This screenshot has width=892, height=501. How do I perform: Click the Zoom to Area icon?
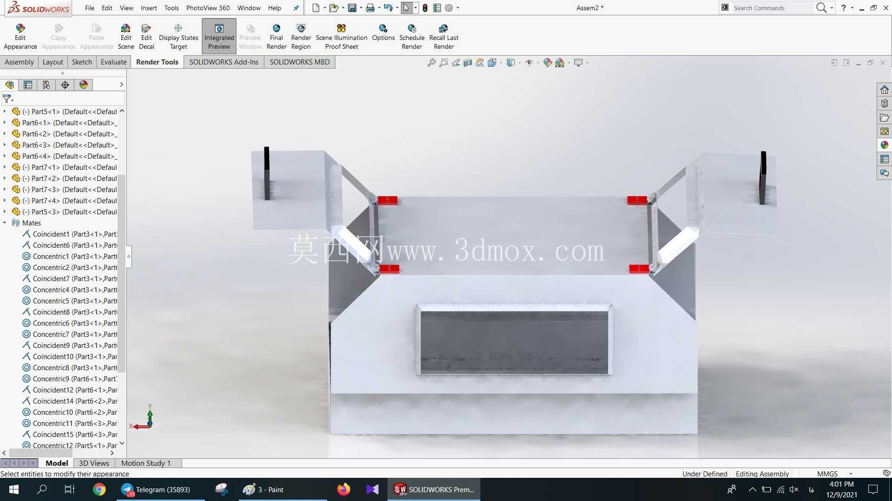[x=444, y=63]
